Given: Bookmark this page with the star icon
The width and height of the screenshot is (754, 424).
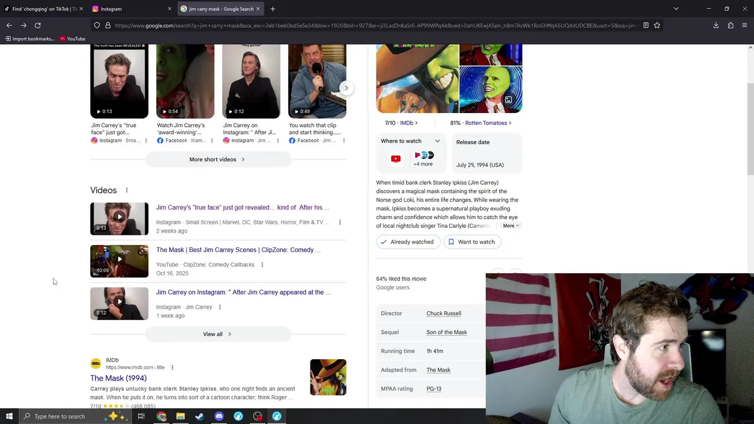Looking at the screenshot, I should [657, 25].
